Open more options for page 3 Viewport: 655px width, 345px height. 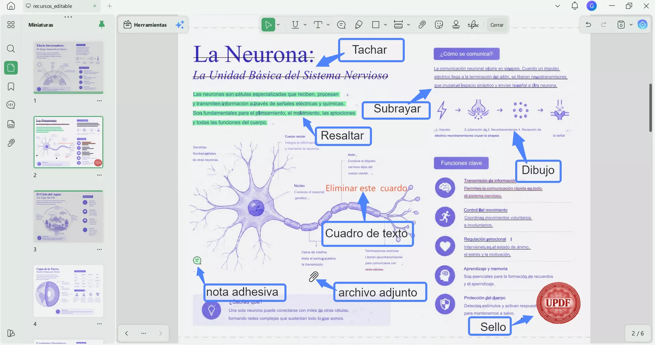click(99, 249)
